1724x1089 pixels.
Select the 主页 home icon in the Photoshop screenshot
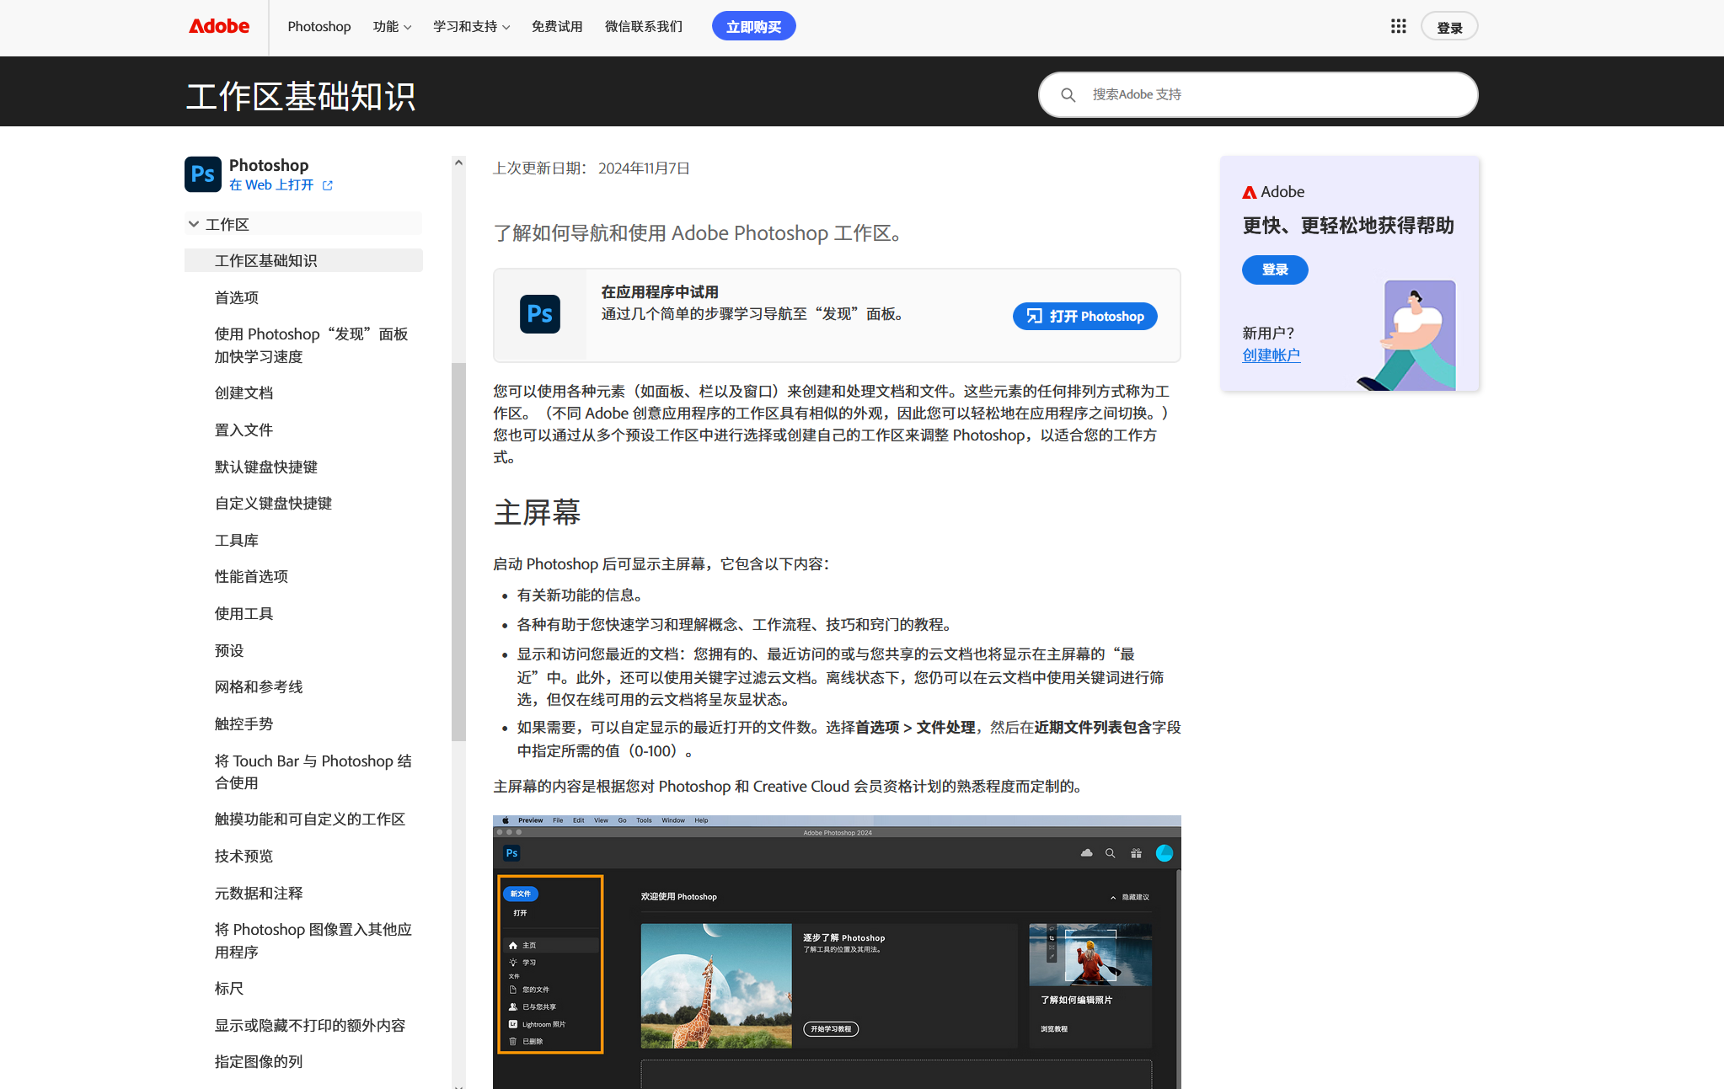point(513,945)
